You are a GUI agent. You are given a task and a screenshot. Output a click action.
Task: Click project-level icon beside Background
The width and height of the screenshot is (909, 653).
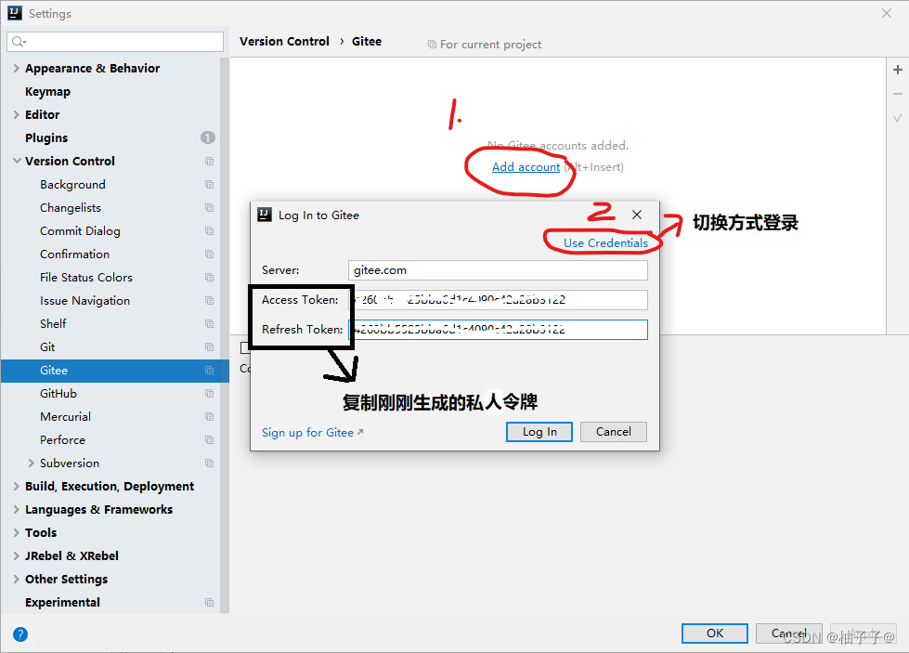click(x=209, y=185)
